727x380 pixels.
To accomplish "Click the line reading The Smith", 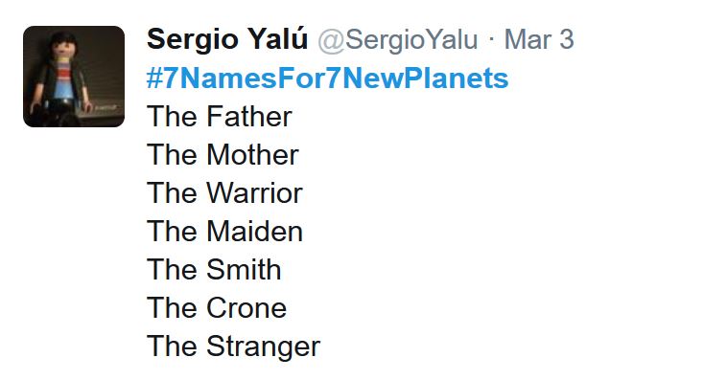I will click(214, 270).
